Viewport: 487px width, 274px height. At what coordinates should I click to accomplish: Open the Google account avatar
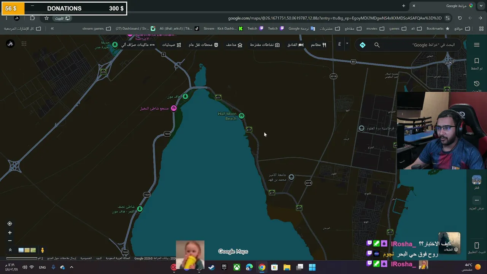10,44
